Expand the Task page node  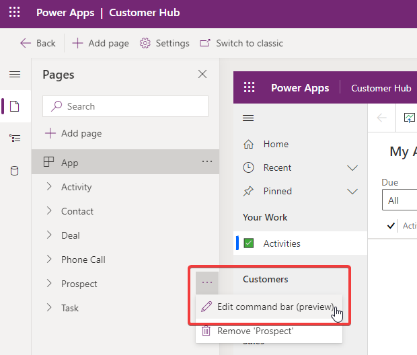49,308
